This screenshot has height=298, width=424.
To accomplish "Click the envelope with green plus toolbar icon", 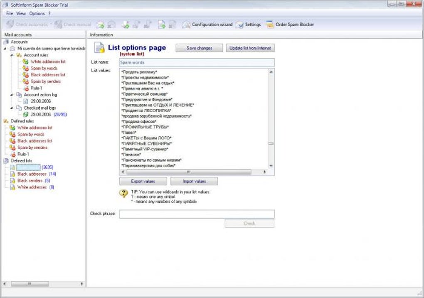I will (x=100, y=25).
